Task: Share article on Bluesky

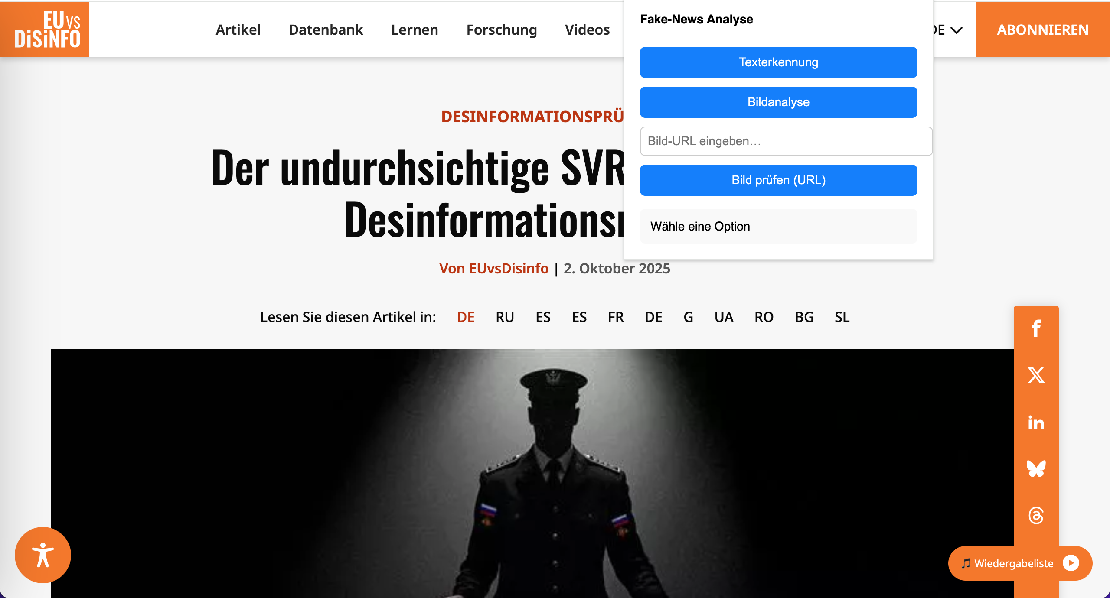Action: tap(1036, 469)
